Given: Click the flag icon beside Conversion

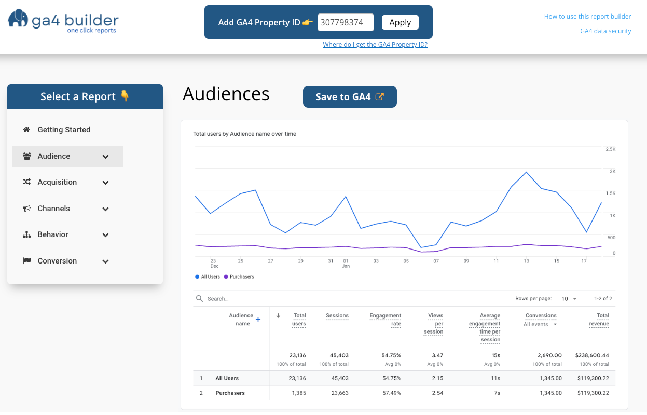Looking at the screenshot, I should tap(26, 261).
